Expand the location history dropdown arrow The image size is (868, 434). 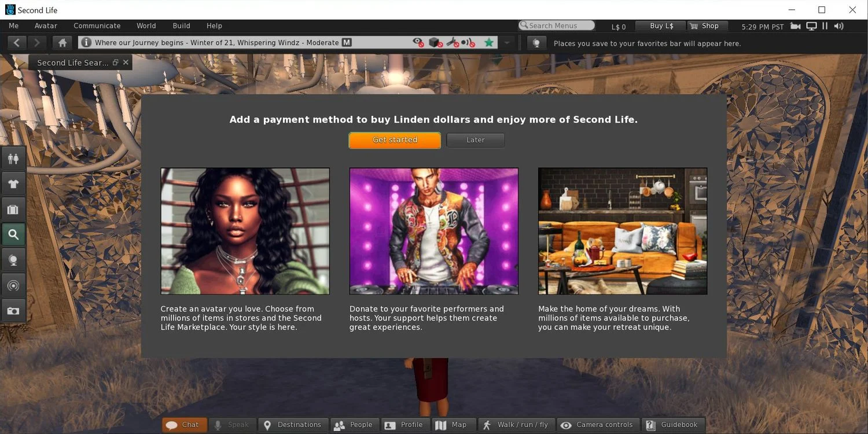point(507,43)
